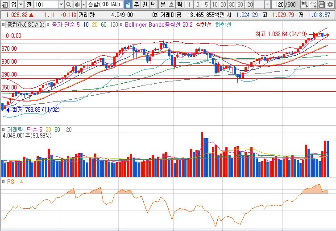Click the 상한선 upper band label
The width and height of the screenshot is (336, 231).
[203, 24]
